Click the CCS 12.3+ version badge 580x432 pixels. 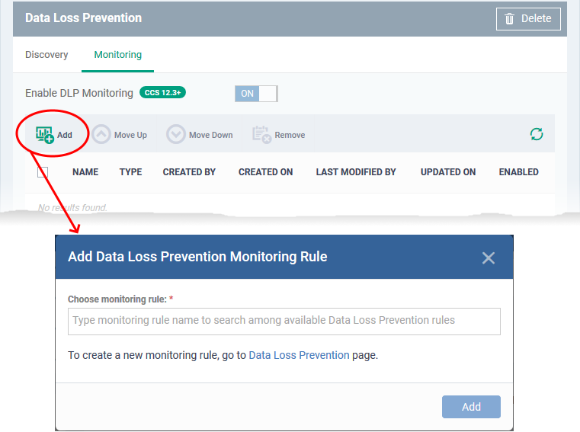[163, 92]
